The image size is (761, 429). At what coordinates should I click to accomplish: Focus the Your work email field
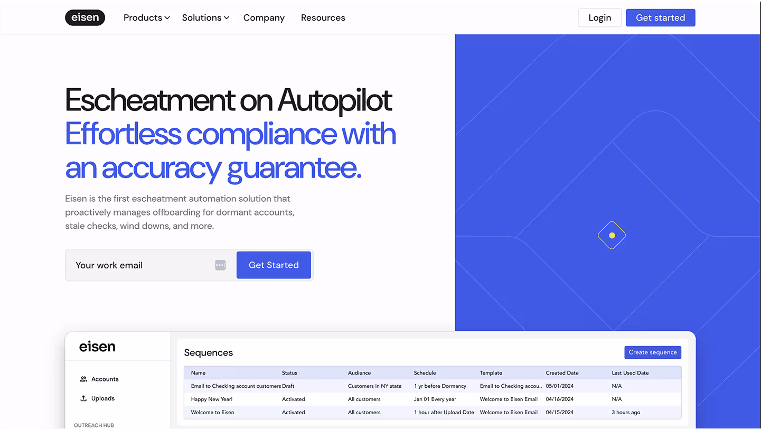(x=151, y=265)
